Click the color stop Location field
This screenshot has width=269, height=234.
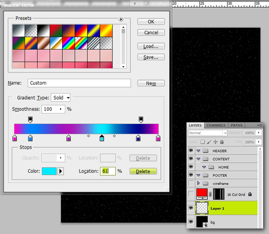[108, 171]
